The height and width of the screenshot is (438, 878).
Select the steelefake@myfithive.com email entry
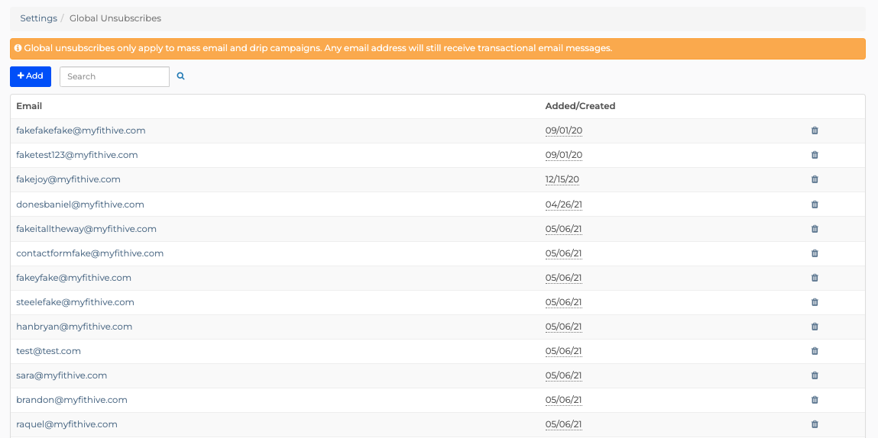[x=75, y=302]
